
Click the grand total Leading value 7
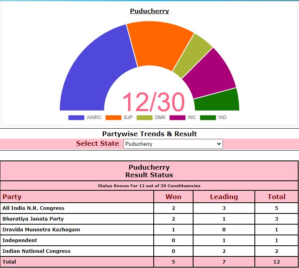coord(224,262)
